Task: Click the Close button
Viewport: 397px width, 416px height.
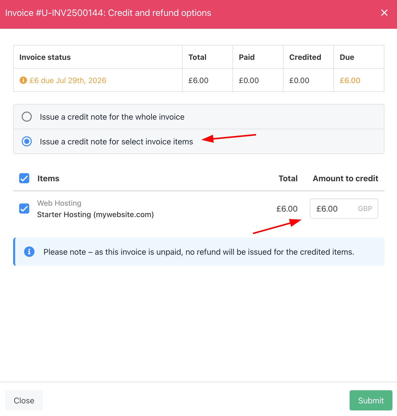Action: coord(24,400)
